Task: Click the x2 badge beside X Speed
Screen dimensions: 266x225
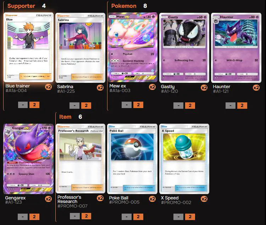Action: (x=204, y=199)
